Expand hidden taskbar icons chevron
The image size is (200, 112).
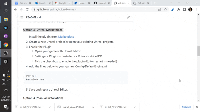click(x=8, y=71)
